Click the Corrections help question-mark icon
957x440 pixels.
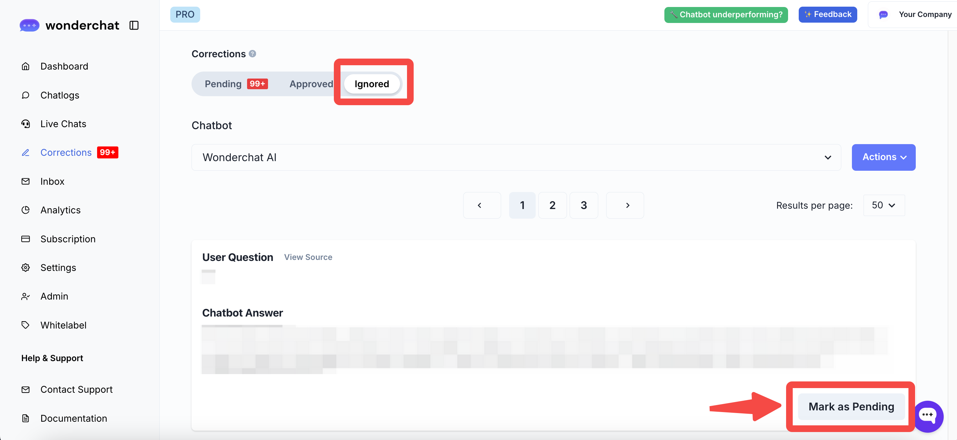coord(252,54)
